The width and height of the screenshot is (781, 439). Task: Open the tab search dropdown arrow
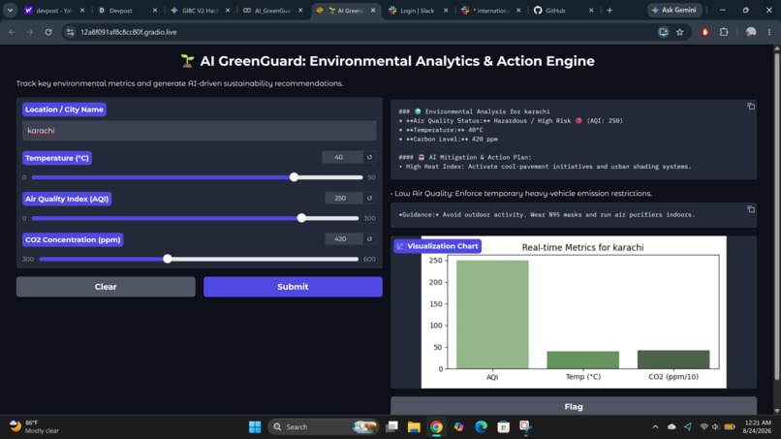coord(10,10)
